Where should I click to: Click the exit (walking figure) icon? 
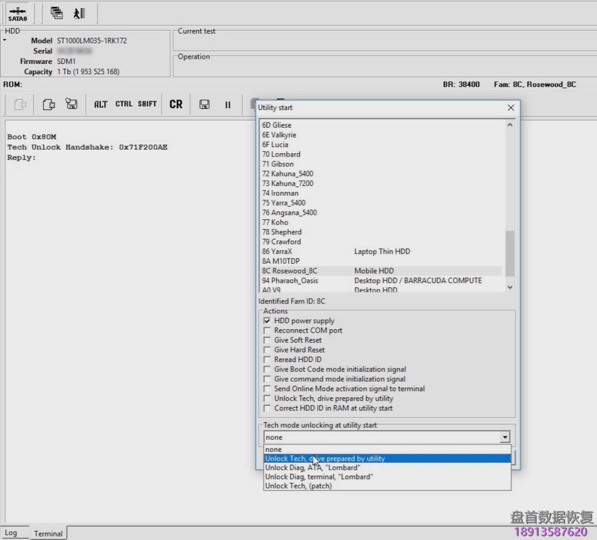(79, 13)
